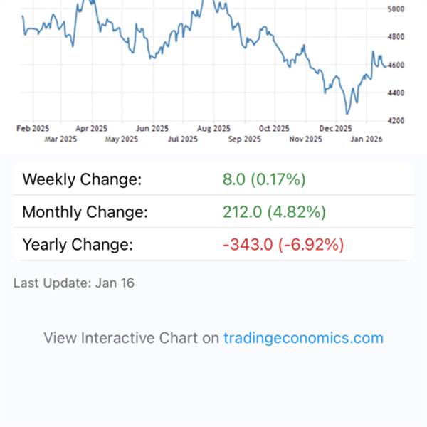Viewport: 427px width, 427px height.
Task: Select the yearly value -343.0 (-6.92%)
Action: 283,245
